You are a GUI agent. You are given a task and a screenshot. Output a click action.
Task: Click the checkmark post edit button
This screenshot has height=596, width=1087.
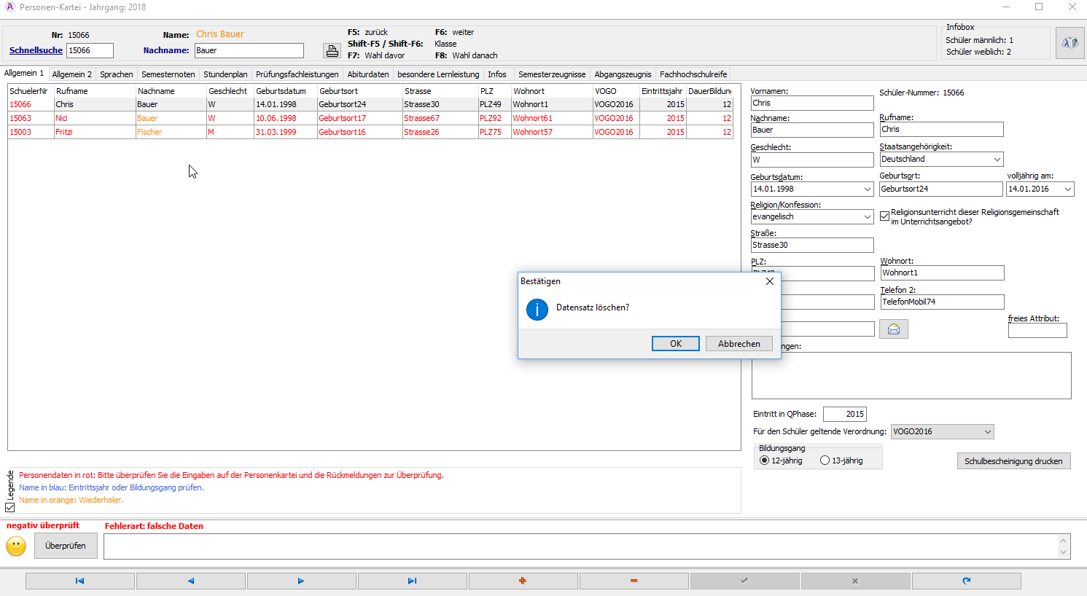(745, 581)
